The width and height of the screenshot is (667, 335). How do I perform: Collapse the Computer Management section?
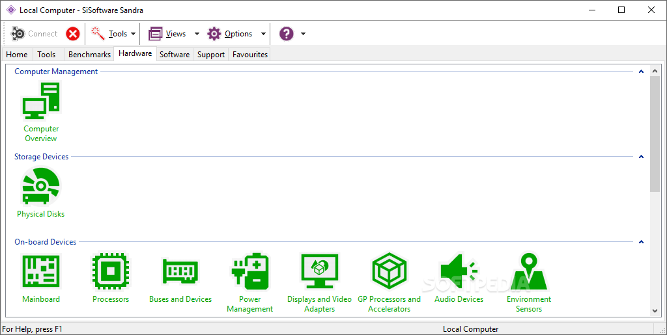641,72
